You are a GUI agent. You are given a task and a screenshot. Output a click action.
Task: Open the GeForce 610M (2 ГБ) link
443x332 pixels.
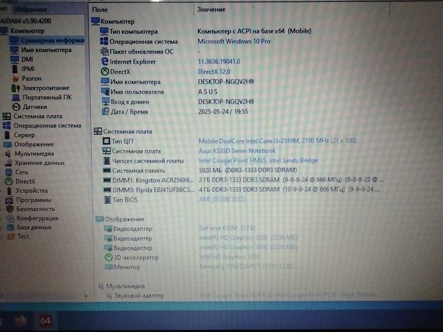227,228
